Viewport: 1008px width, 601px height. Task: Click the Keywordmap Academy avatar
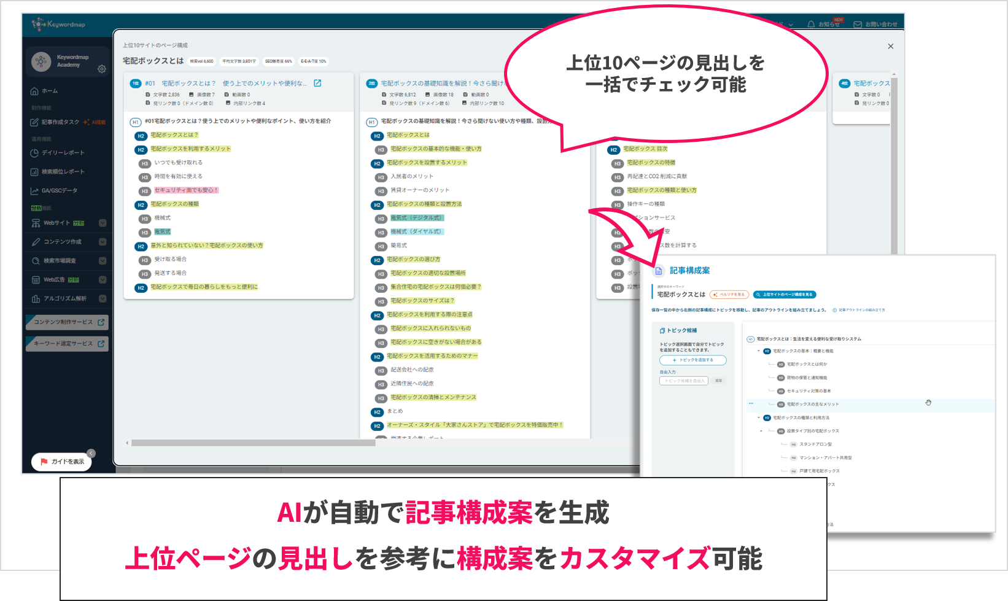pos(41,61)
